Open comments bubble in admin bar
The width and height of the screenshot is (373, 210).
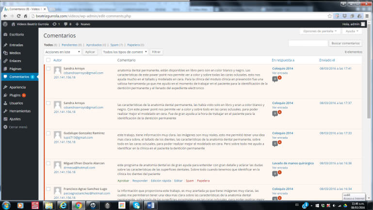67,24
